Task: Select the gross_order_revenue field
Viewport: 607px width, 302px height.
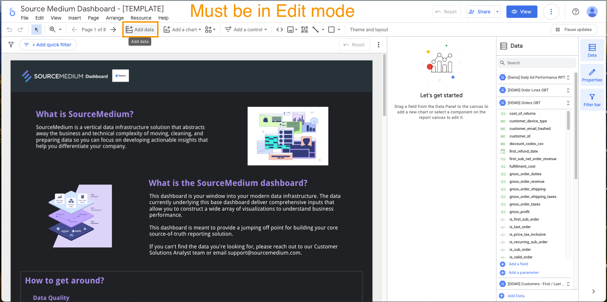Action: point(527,181)
